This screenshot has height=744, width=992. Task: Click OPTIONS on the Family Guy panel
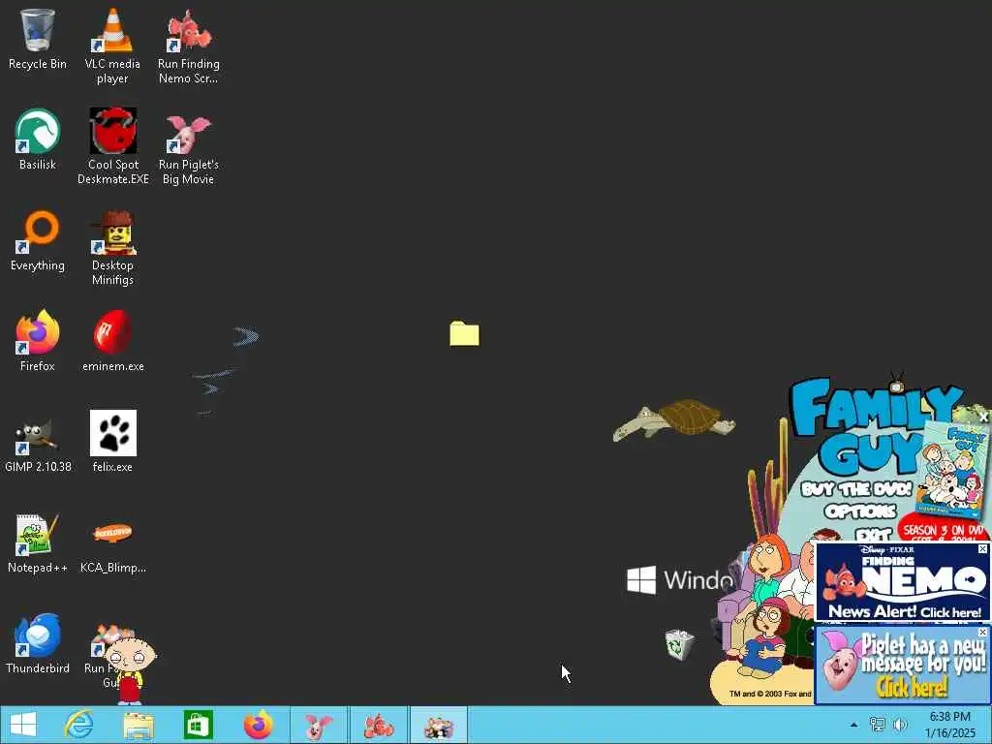click(x=860, y=511)
